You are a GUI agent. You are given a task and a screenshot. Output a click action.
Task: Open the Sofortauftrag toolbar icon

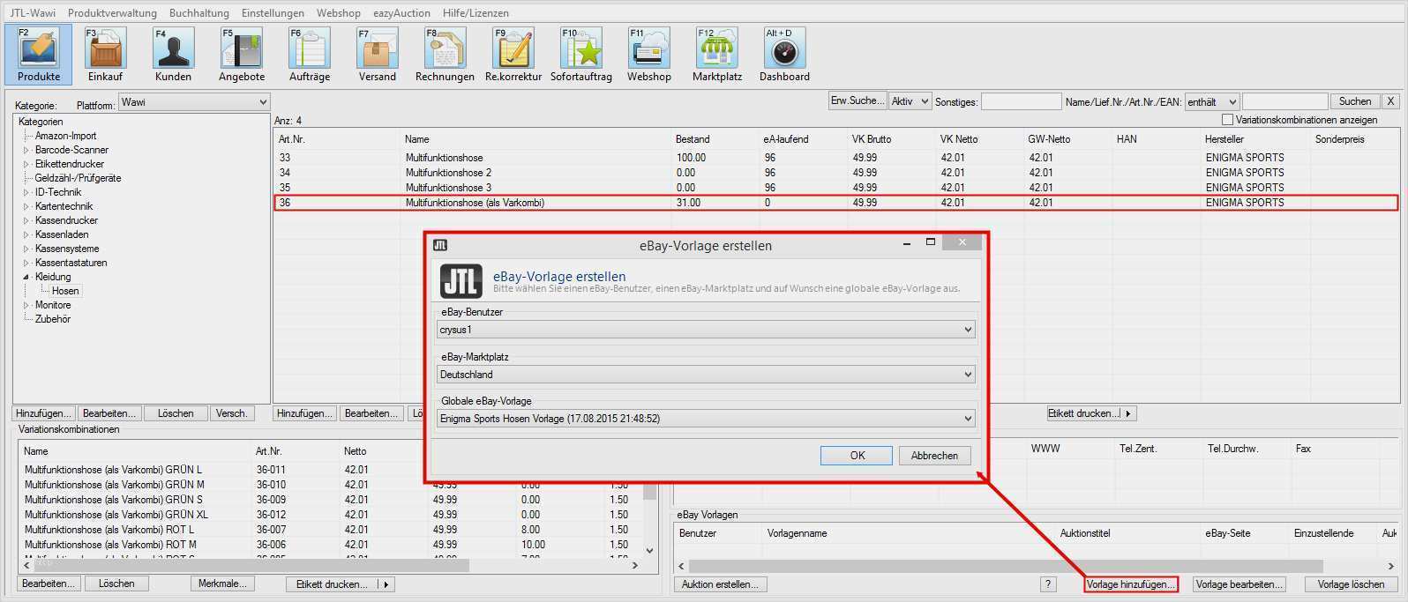point(581,55)
